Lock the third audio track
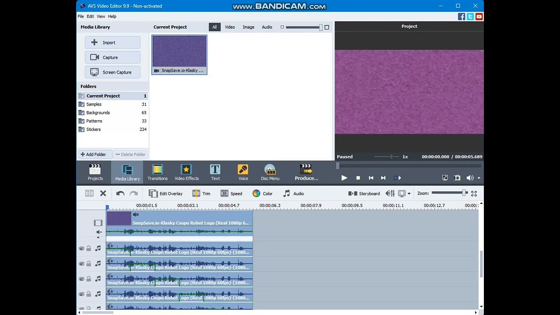Screen dimensions: 560x315 tap(89, 279)
